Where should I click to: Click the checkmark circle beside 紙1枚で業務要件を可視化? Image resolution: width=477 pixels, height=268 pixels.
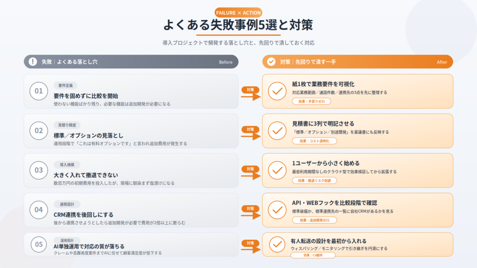point(277,91)
